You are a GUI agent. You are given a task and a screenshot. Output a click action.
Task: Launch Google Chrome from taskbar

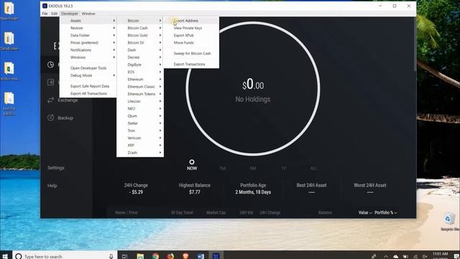point(155,256)
